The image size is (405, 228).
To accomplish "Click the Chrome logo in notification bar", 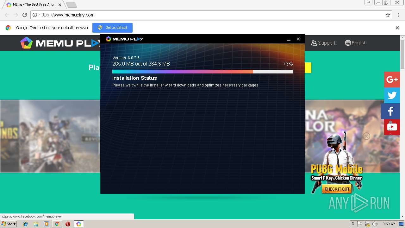I will point(8,28).
